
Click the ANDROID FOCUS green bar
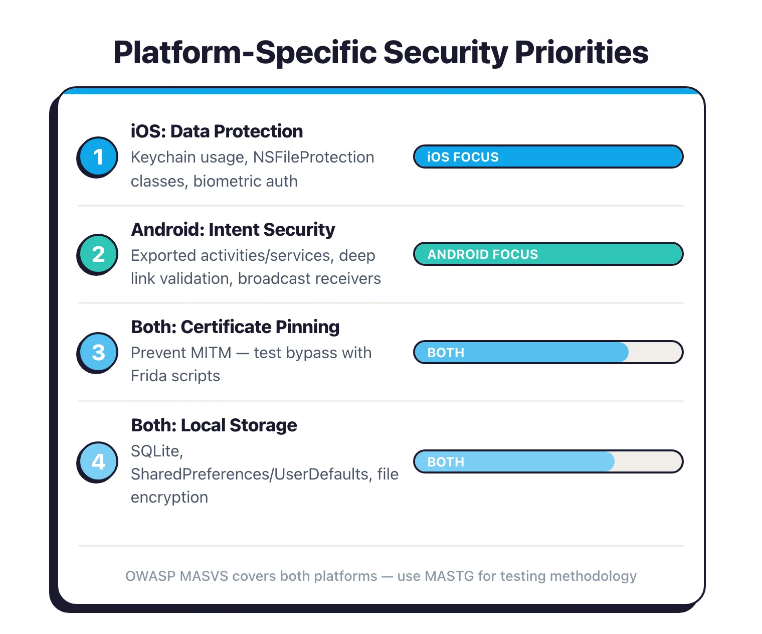coord(548,254)
